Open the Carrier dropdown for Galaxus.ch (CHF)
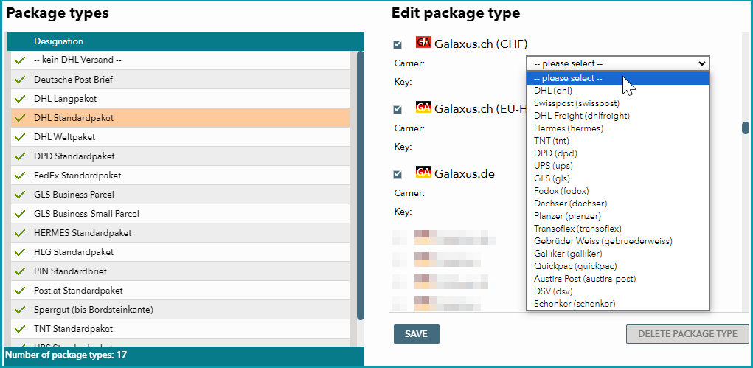The image size is (753, 368). (617, 63)
